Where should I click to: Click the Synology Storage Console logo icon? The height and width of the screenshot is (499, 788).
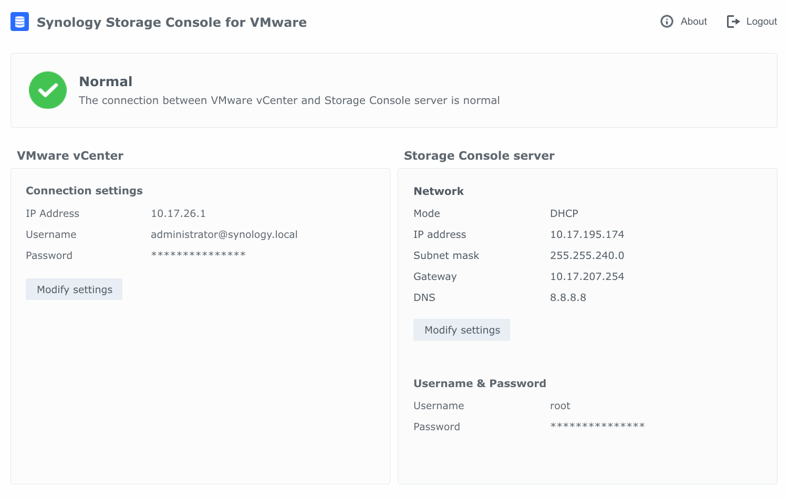[19, 22]
